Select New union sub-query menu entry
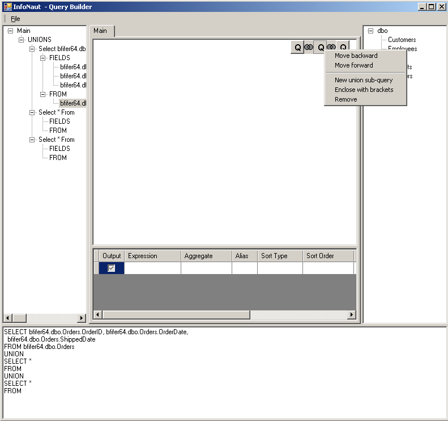This screenshot has height=421, width=448. click(x=363, y=80)
